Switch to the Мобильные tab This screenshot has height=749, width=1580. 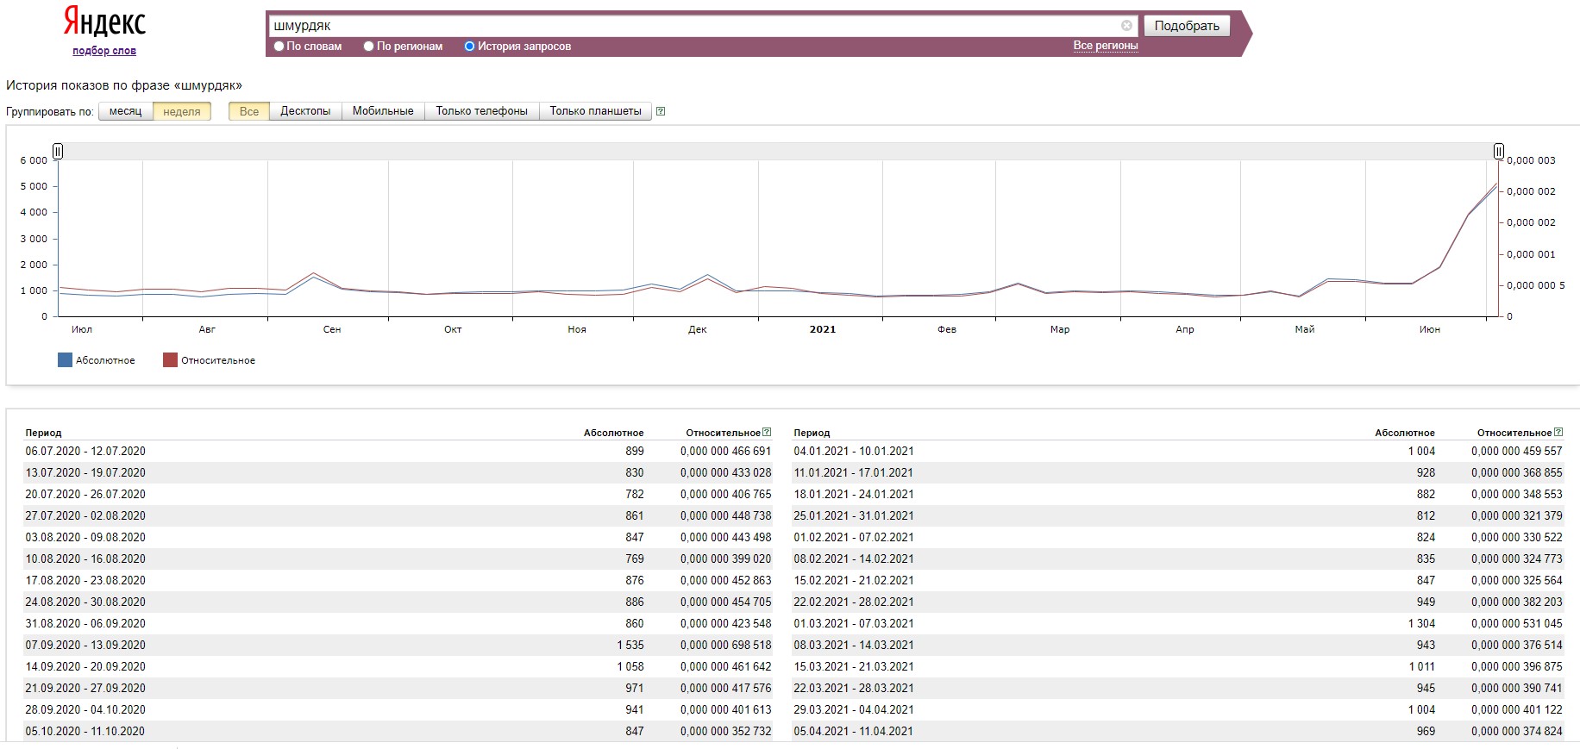click(383, 111)
